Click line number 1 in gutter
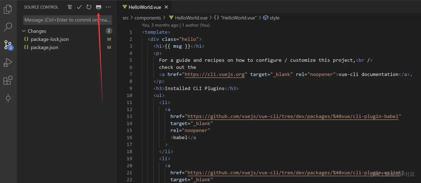The width and height of the screenshot is (421, 183). tap(131, 32)
